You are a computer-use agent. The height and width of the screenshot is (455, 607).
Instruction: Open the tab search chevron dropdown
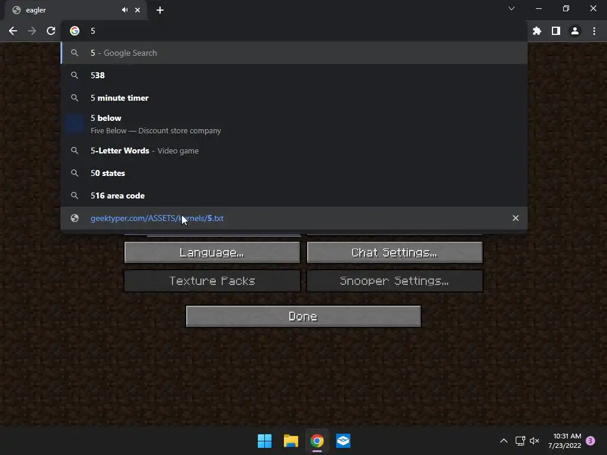(512, 8)
